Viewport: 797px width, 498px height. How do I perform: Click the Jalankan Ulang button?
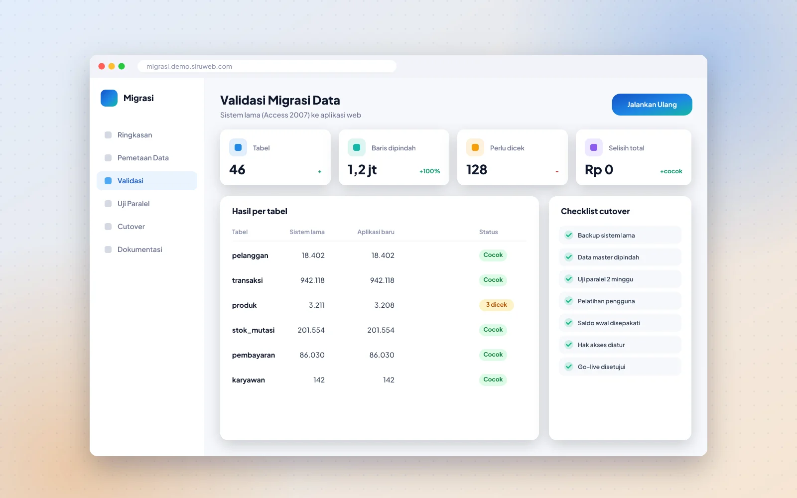(x=652, y=105)
